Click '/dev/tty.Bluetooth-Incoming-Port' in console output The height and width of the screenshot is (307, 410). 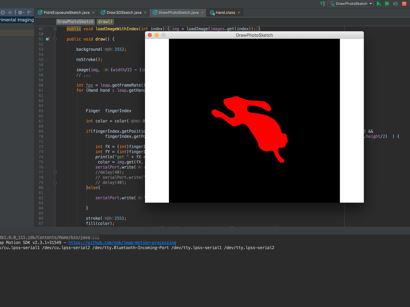click(131, 248)
